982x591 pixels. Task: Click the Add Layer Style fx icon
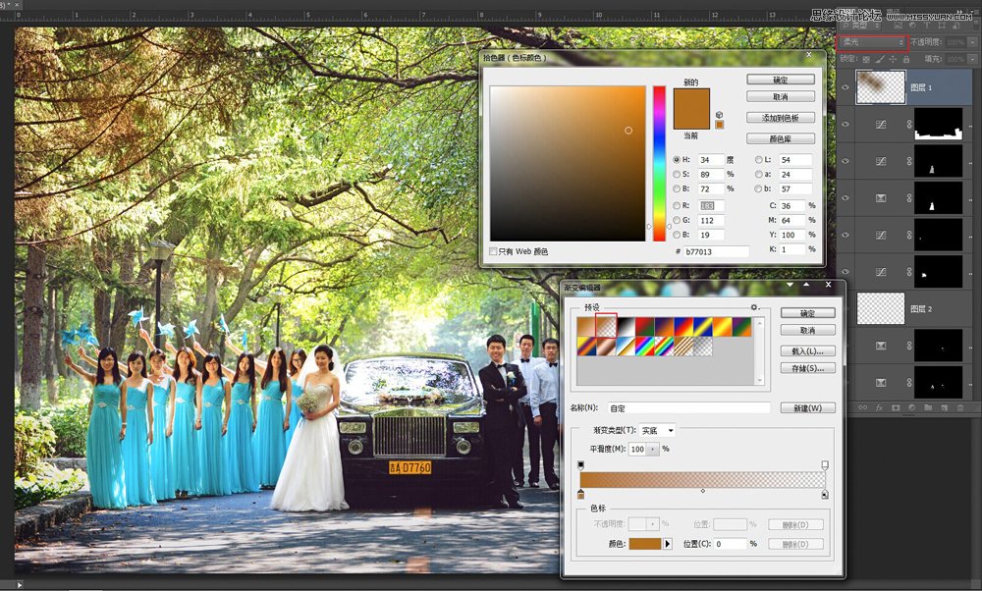point(879,407)
